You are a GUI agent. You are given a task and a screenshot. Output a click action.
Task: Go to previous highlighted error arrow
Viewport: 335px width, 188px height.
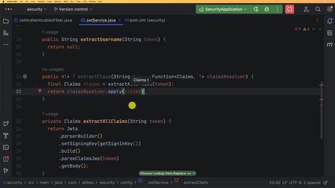point(314,29)
